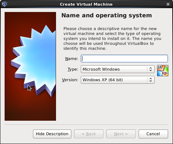Image resolution: width=173 pixels, height=144 pixels.
Task: Cancel the virtual machine wizard
Action: [x=153, y=134]
